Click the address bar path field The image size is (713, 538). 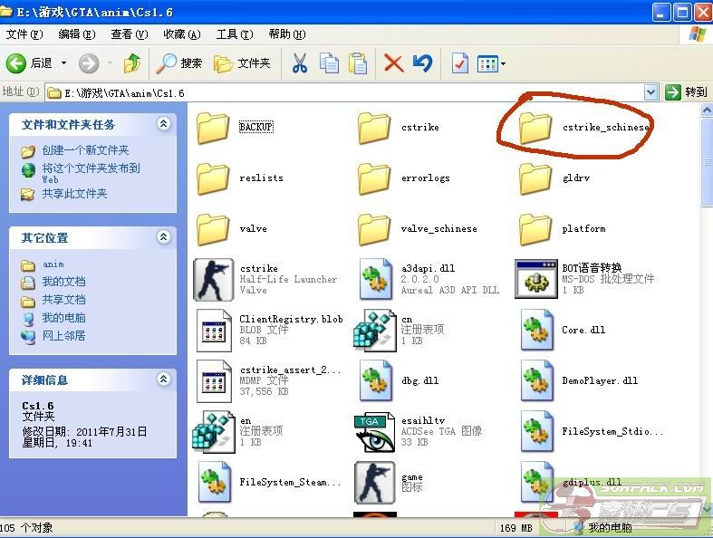(344, 92)
